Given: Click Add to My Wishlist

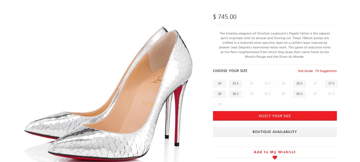Looking at the screenshot, I should click(x=275, y=152).
